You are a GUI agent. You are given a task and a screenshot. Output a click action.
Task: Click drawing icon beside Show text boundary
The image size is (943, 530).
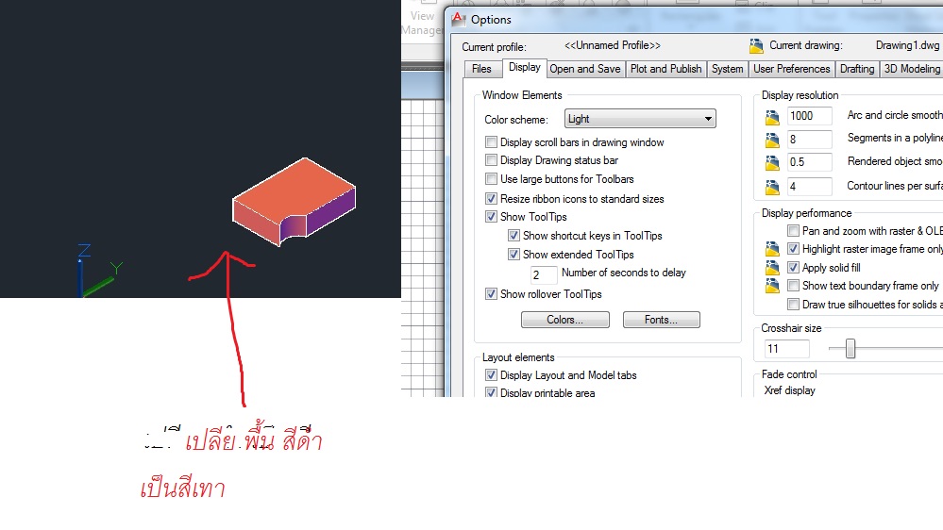point(772,286)
